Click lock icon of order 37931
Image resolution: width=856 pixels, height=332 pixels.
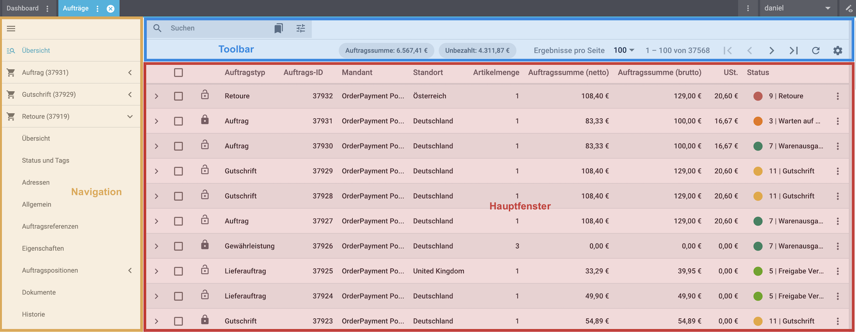(x=205, y=120)
